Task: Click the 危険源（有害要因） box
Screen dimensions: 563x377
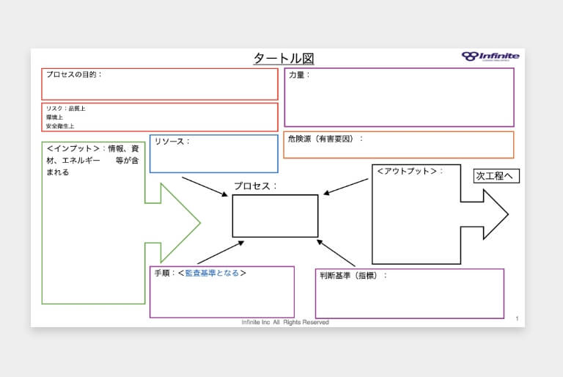Action: click(x=399, y=144)
